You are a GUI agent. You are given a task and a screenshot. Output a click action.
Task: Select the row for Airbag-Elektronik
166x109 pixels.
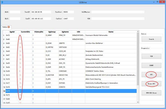coord(95,59)
